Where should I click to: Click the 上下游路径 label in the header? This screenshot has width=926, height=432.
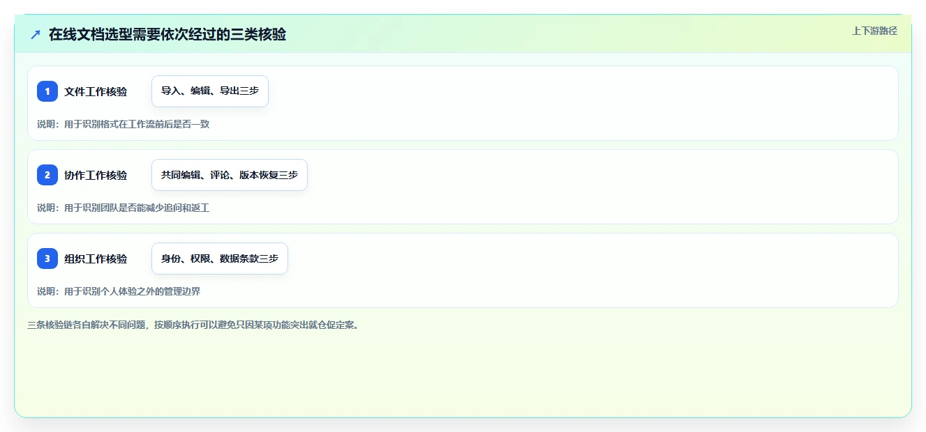coord(874,31)
